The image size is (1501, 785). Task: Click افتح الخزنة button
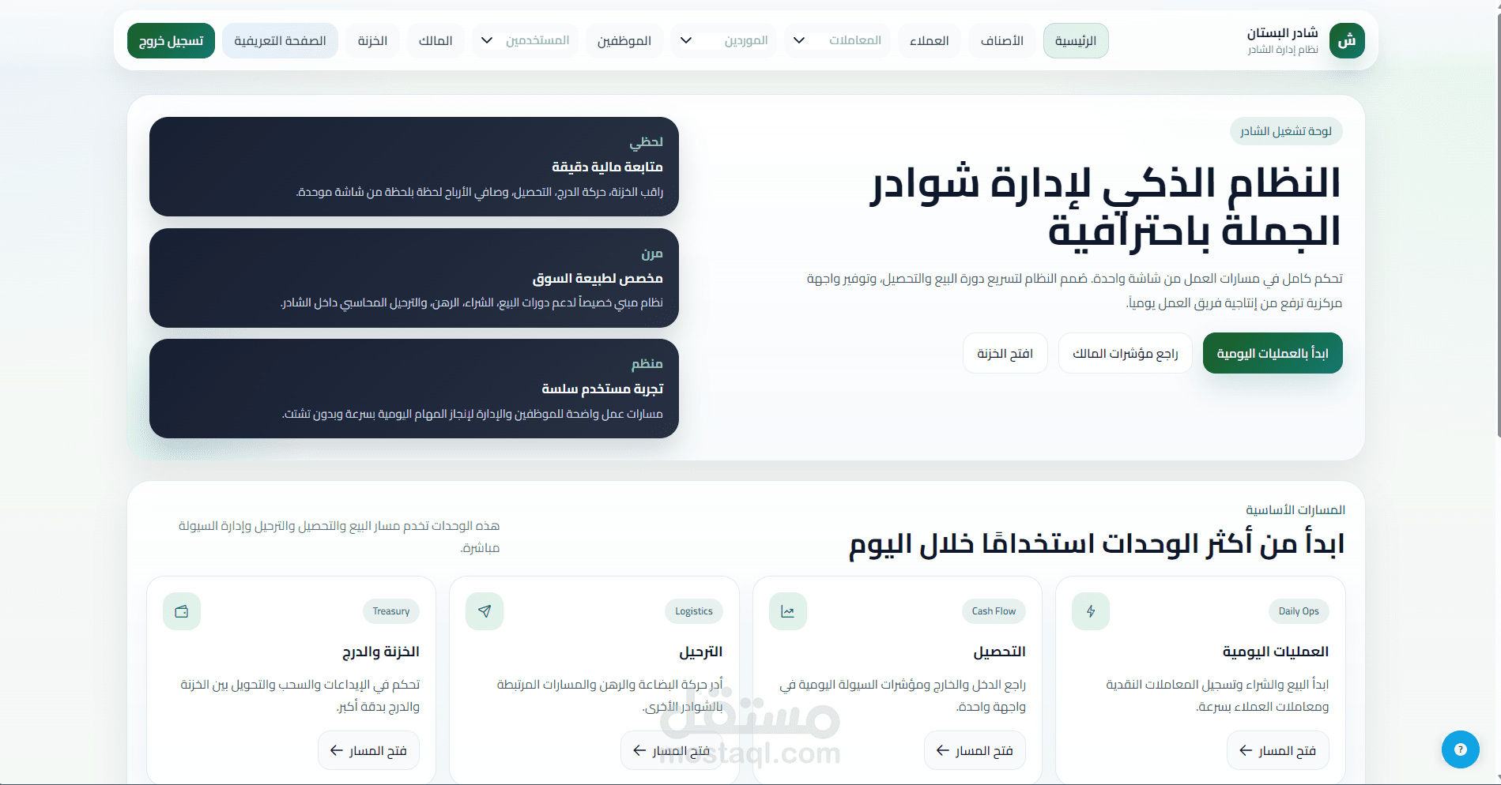(1005, 353)
